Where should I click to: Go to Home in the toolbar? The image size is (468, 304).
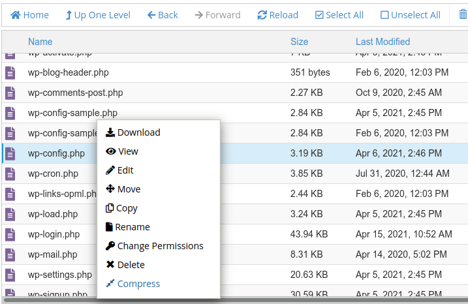(x=29, y=15)
